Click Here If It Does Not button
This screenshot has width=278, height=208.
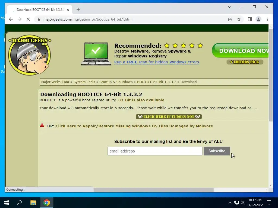tap(169, 116)
